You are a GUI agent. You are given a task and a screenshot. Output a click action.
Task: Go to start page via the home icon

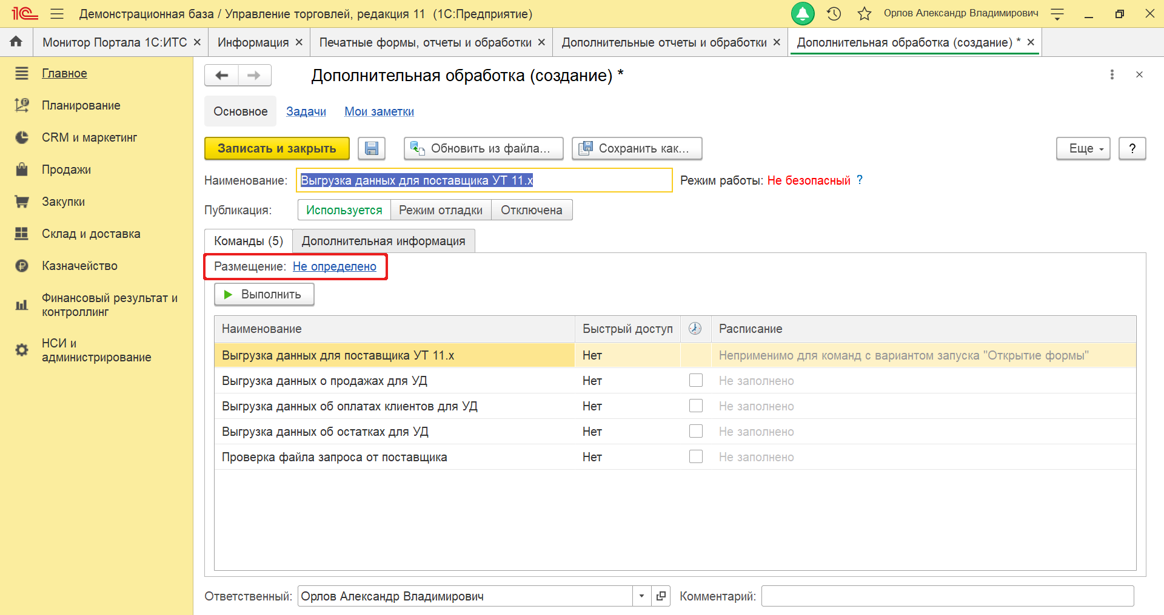click(16, 42)
